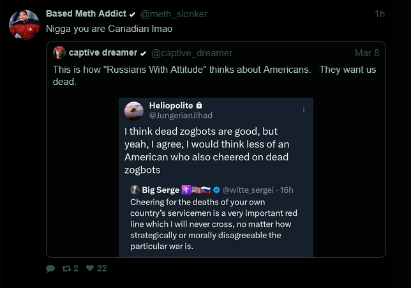Click captive dreamer's small avatar
Screen dimensions: 411x288
59,52
